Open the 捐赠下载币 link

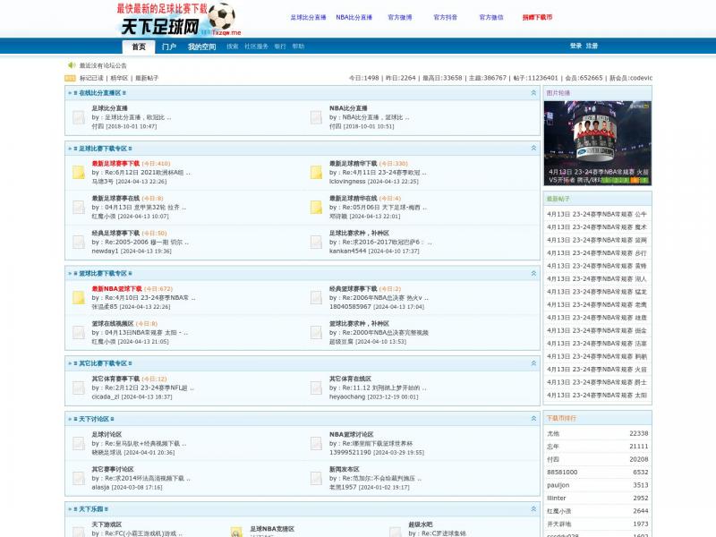click(x=537, y=17)
